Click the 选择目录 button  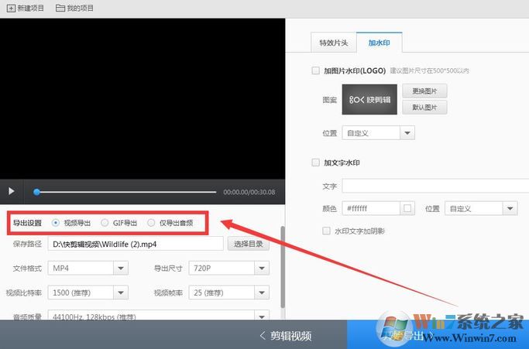point(248,245)
